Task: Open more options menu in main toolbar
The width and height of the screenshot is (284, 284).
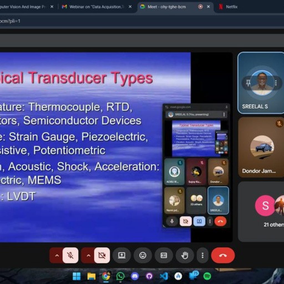Action: 203,255
